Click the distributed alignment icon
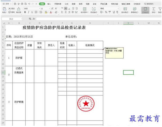162x127 pixels. [76, 12]
